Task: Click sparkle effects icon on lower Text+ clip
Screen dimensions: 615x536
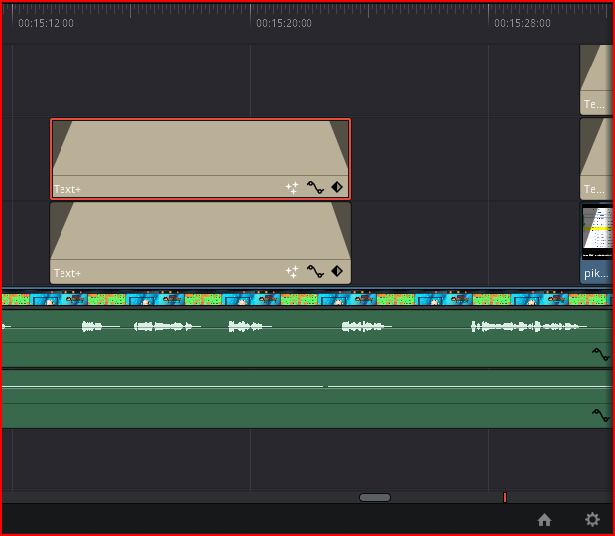Action: tap(292, 271)
